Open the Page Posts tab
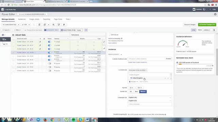This screenshot has width=218, height=122. coord(58,19)
